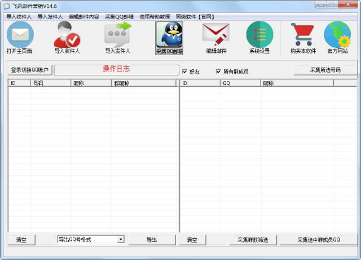This screenshot has height=260, width=361.
Task: Open the 导入收件人 menu
Action: point(19,17)
